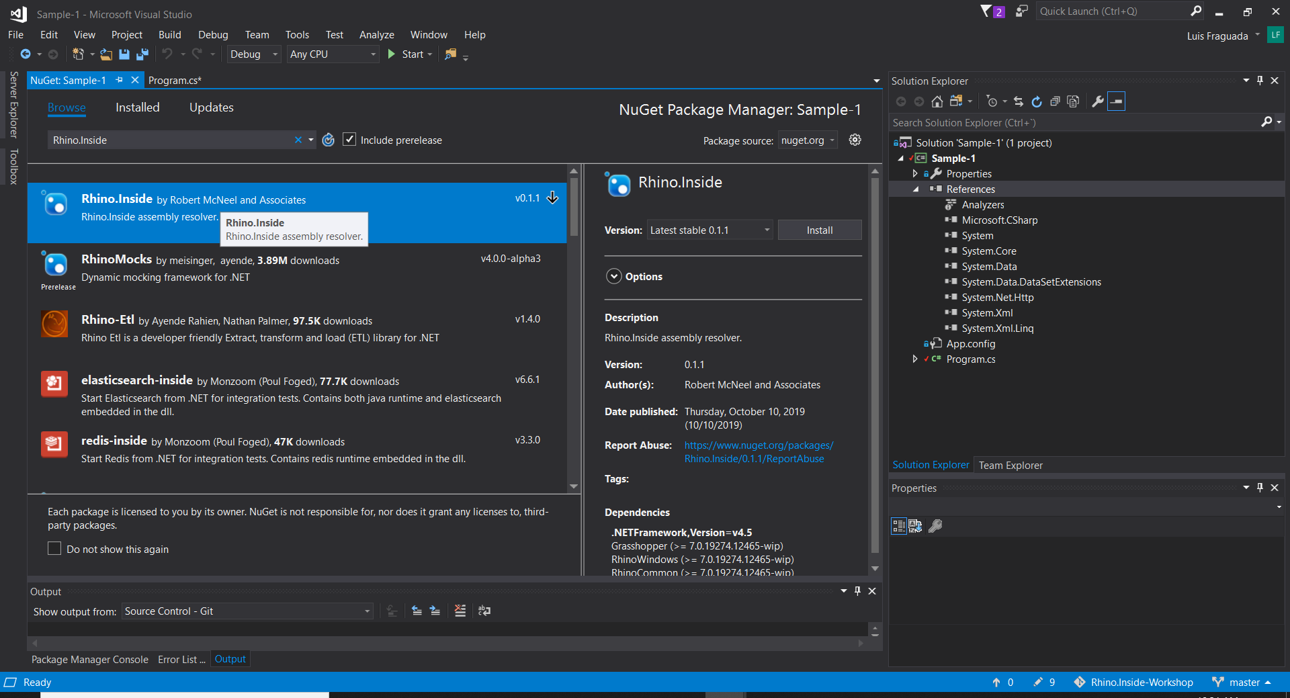
Task: Open the ReportAbuse nuget.org link
Action: (x=759, y=452)
